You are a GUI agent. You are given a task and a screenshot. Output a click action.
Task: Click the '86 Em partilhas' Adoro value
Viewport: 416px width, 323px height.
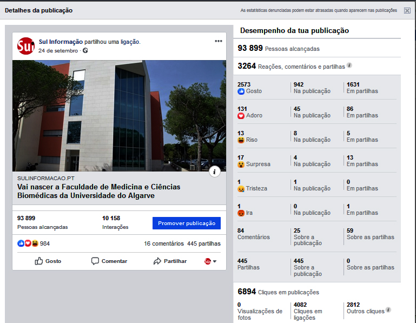pos(362,113)
